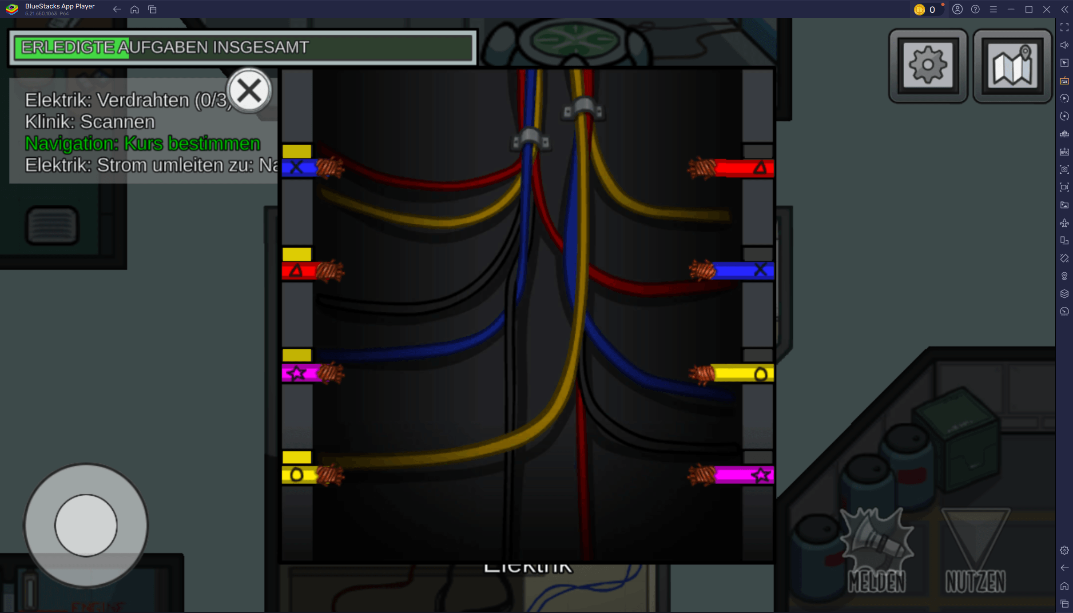1073x613 pixels.
Task: Select task Elektrik: Verdrahten (0/3)
Action: (128, 100)
